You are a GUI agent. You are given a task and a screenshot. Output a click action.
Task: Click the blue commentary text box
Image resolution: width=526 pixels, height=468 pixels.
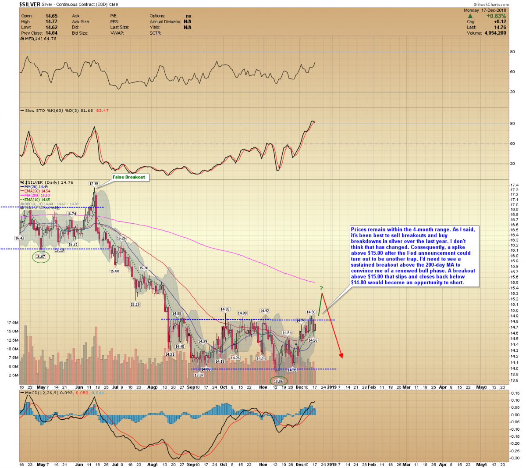(413, 256)
